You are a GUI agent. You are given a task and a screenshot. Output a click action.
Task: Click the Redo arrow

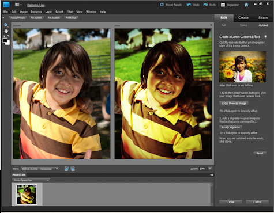click(205, 5)
